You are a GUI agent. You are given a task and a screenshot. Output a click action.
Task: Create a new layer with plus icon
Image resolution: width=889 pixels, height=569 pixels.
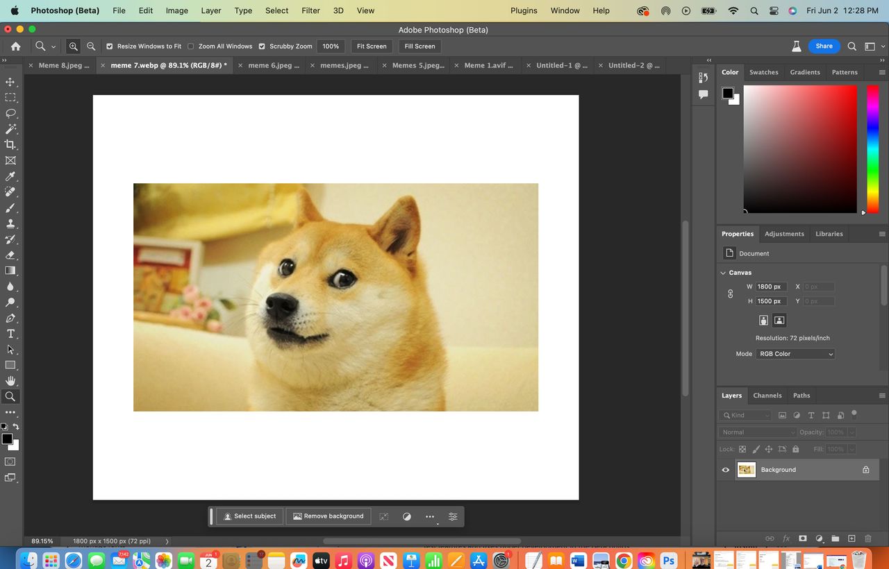[851, 538]
